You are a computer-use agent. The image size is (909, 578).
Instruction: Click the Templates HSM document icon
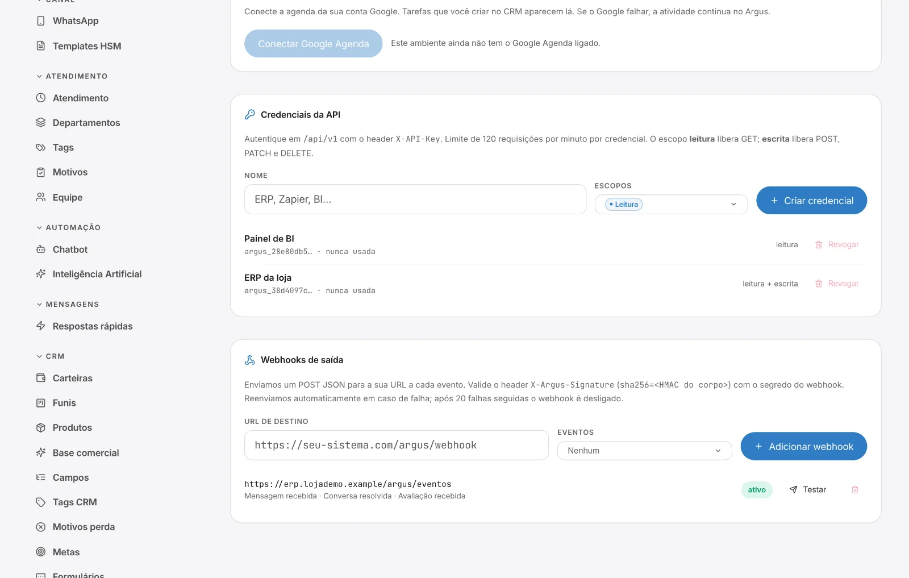pyautogui.click(x=40, y=46)
